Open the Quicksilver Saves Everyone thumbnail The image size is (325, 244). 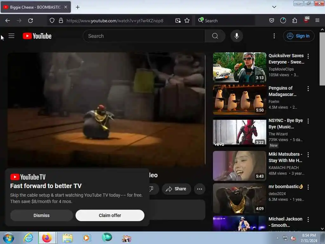(x=239, y=67)
